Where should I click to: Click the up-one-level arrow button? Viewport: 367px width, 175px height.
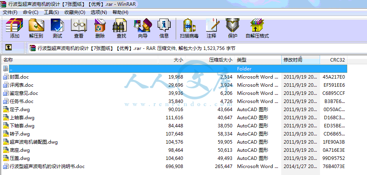point(9,48)
